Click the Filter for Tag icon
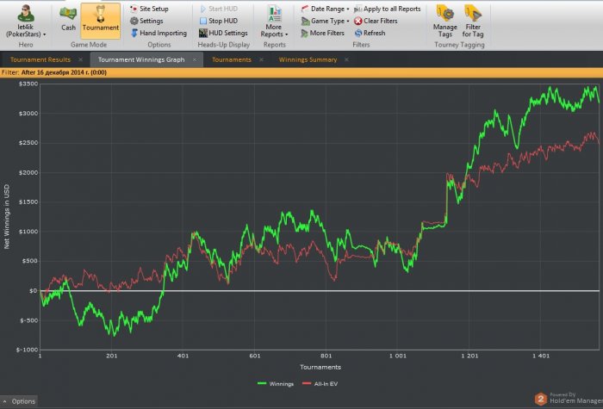Screen dimensions: 603x409 point(473,19)
